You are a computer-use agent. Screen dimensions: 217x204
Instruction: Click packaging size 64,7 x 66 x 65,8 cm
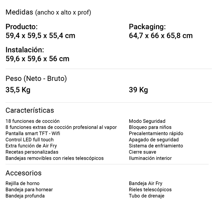[161, 36]
